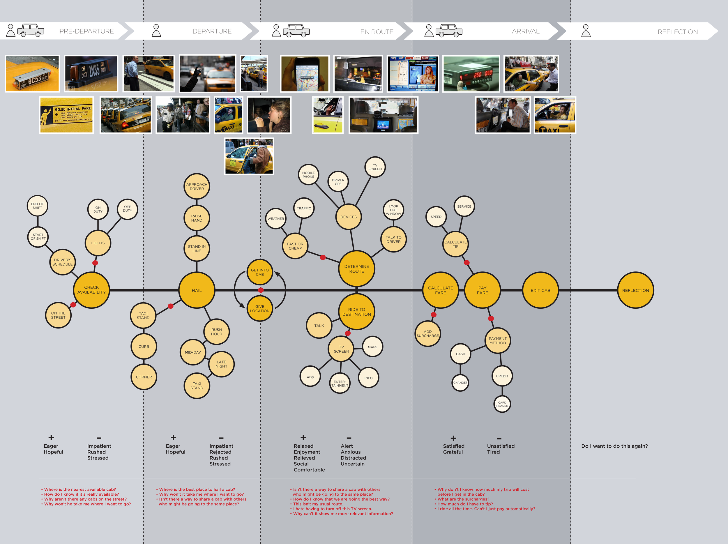The height and width of the screenshot is (544, 728).
Task: Click the person icon in the Departure header
Action: coord(156,30)
